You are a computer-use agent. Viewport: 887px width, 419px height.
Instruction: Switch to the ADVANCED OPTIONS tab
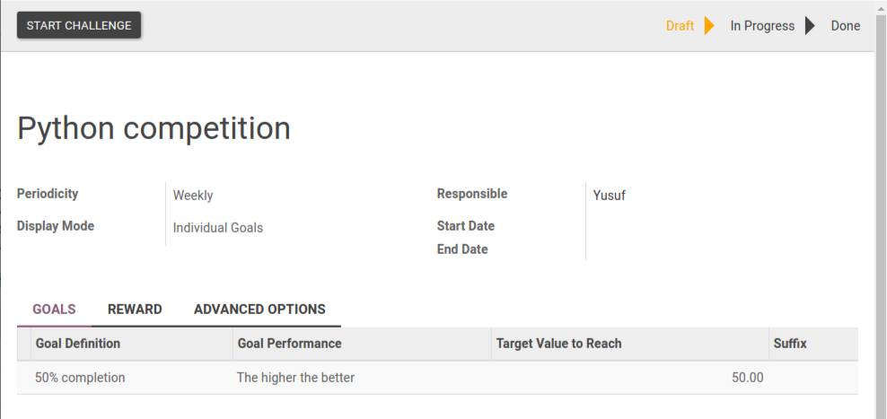pos(259,310)
